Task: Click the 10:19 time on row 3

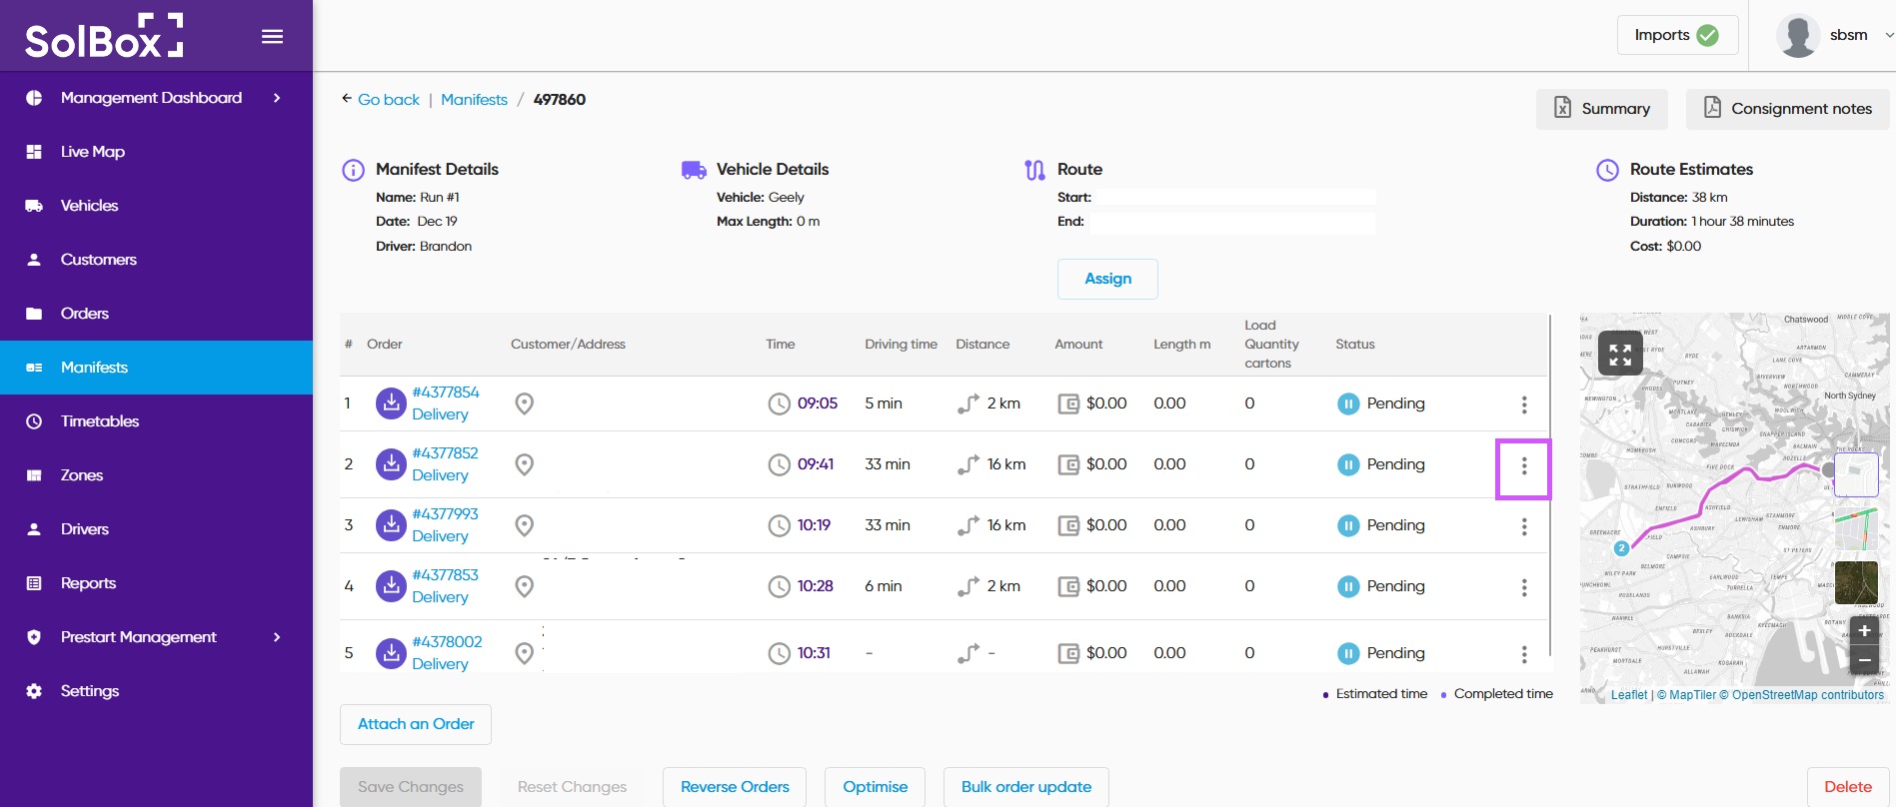Action: click(814, 525)
